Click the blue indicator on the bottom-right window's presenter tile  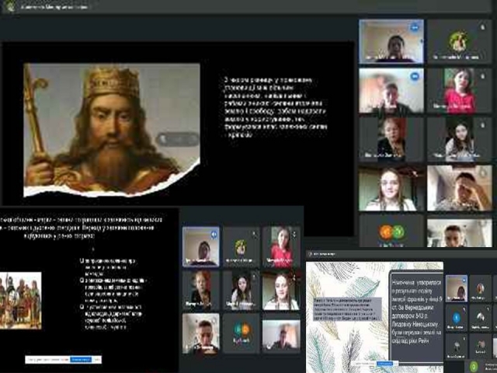464,280
